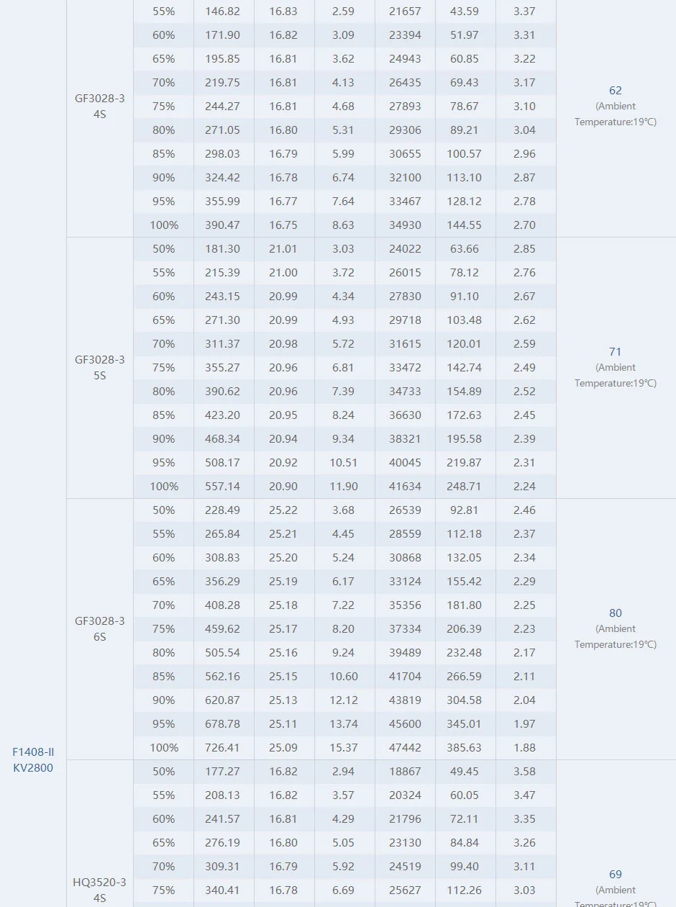
Task: Click the 390.47 thrust cell
Action: 223,225
